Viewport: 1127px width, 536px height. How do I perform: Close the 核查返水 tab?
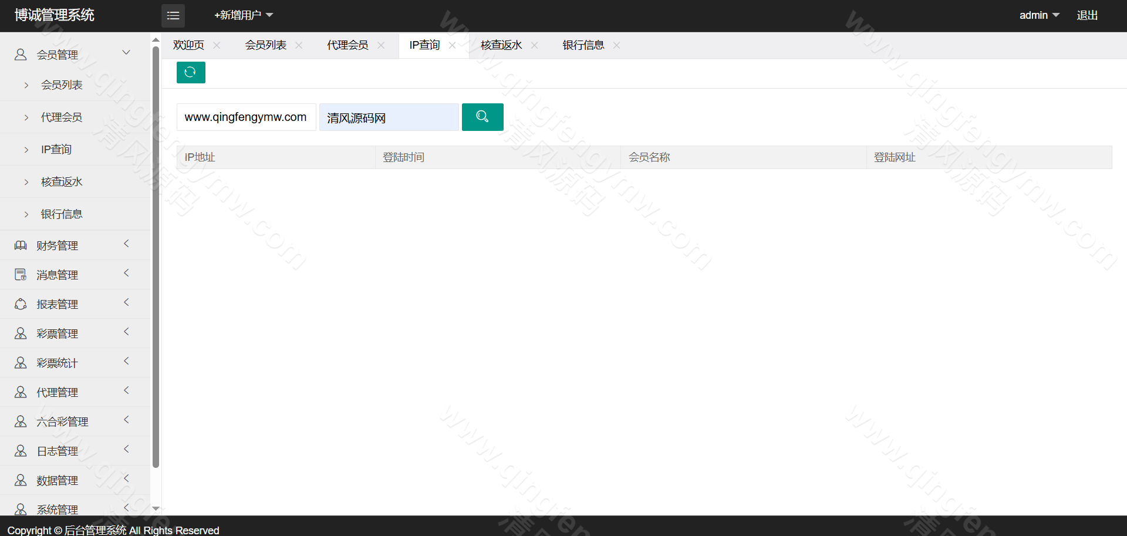pos(534,45)
